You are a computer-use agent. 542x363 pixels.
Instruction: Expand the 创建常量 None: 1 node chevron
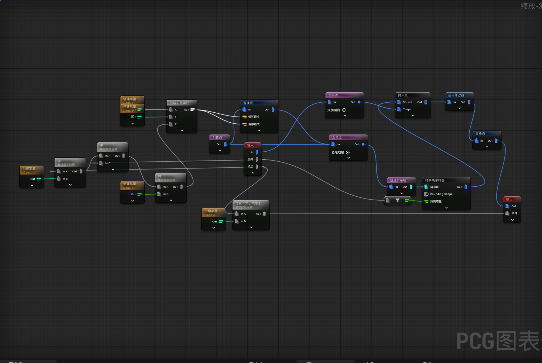coord(32,186)
